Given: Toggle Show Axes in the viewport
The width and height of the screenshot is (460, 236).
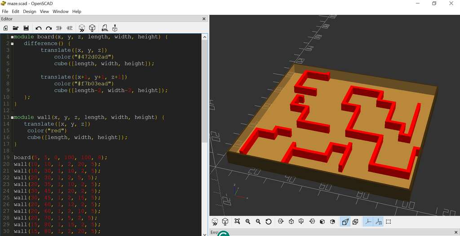Looking at the screenshot, I should coord(368,222).
